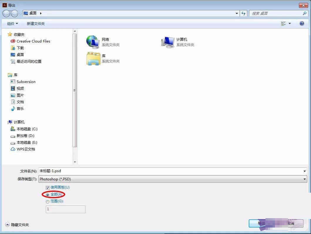Viewport: 311px width, 234px height.
Task: Select the 范围(G) radio button
Action: (x=47, y=202)
